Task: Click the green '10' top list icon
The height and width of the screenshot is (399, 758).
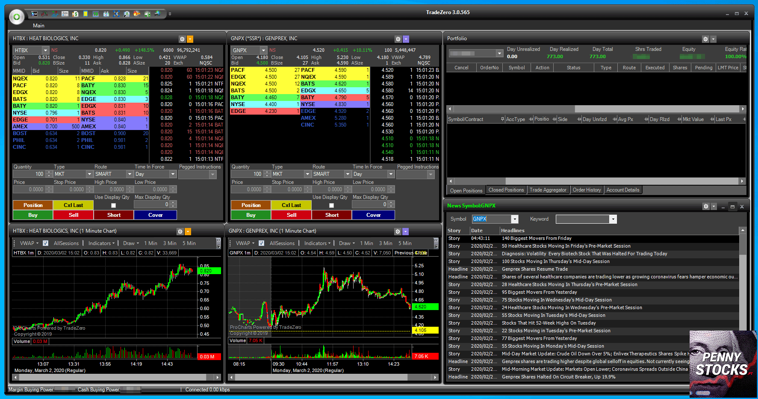Action: pos(96,14)
